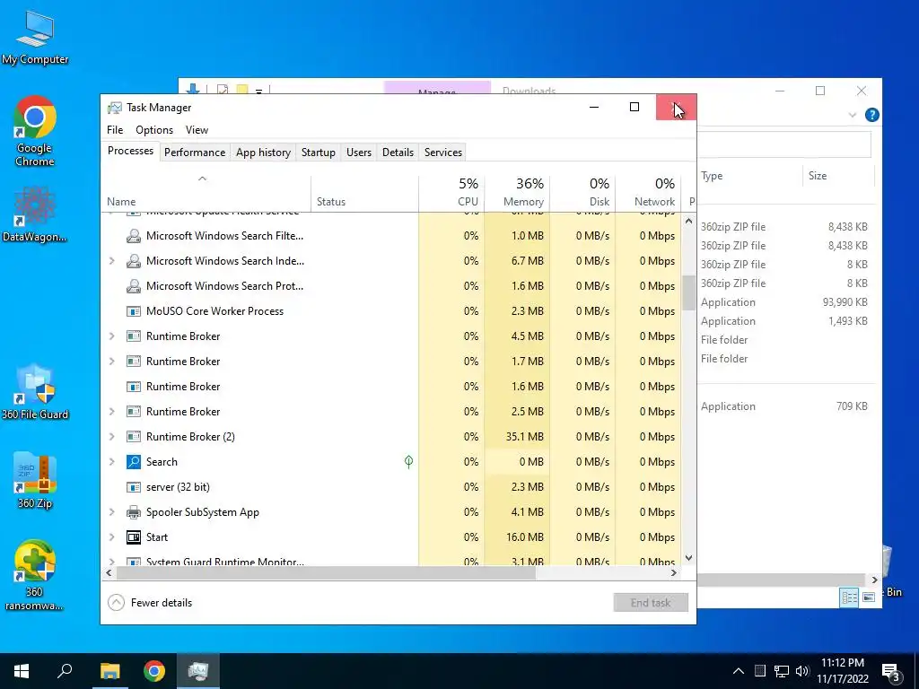Expand the Runtime Broker 4.5 MB row
Viewport: 919px width, 689px height.
coord(112,336)
